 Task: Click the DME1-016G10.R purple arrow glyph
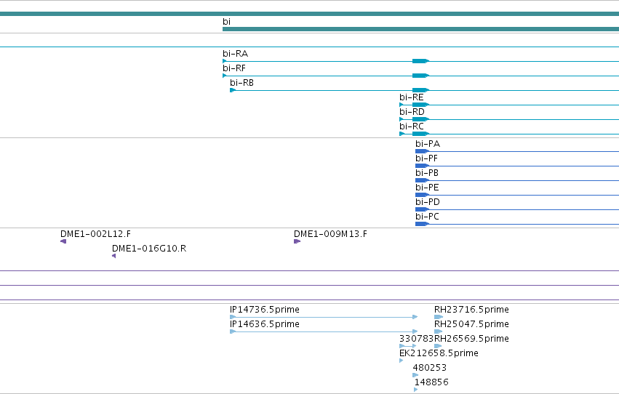coord(113,256)
